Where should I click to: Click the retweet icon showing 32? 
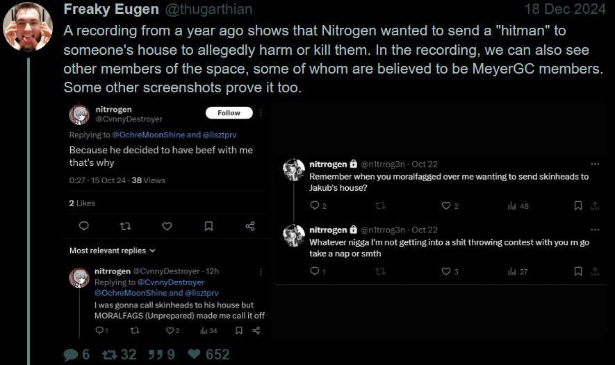click(110, 355)
